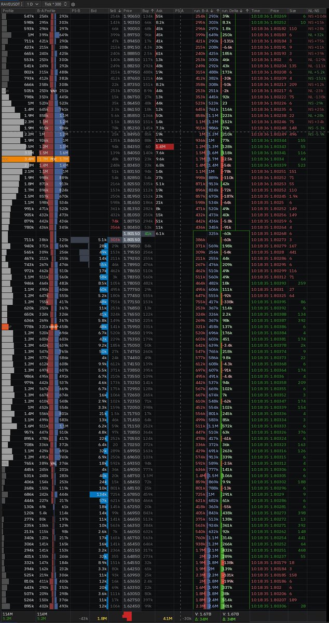Screen dimensions: 329x623
Task: Open the 1 D timeframe dropdown
Action: tap(33, 4)
